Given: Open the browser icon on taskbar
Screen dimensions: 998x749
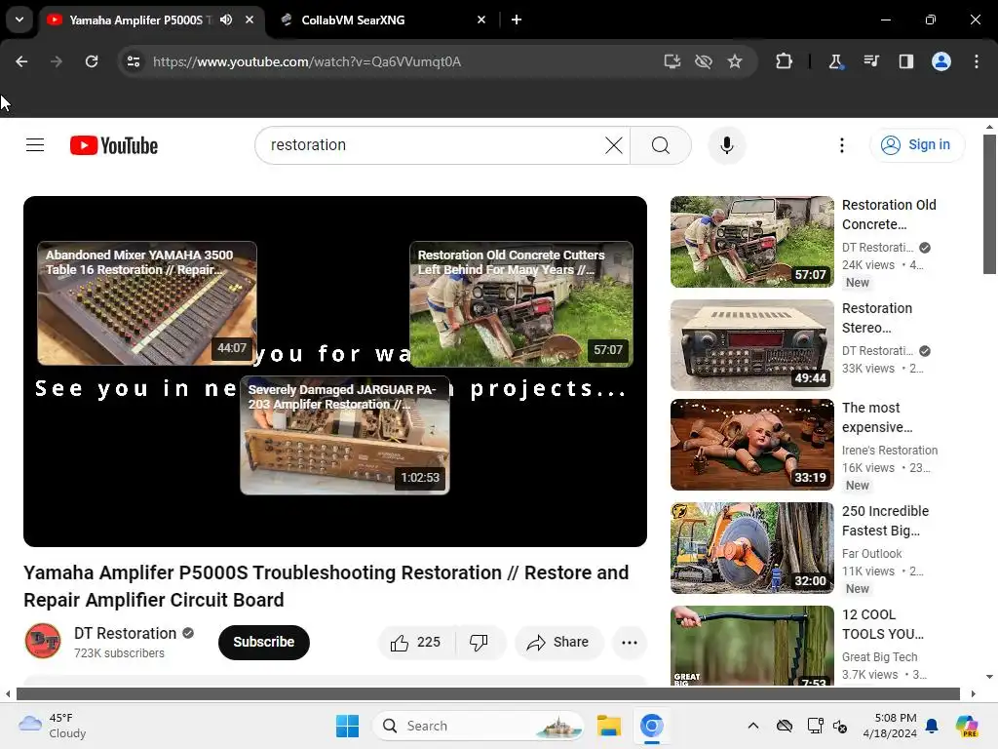Looking at the screenshot, I should [652, 726].
